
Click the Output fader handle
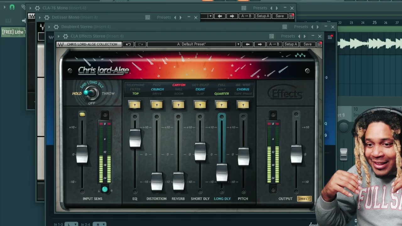296,154
